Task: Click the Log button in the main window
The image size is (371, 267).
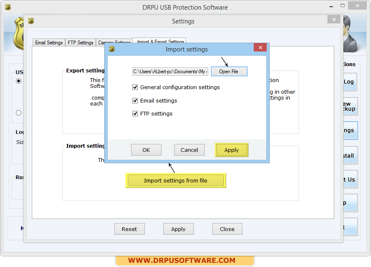Action: [x=350, y=82]
